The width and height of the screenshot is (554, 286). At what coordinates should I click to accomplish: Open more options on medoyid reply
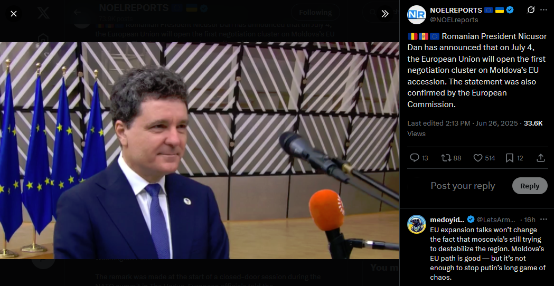(544, 220)
